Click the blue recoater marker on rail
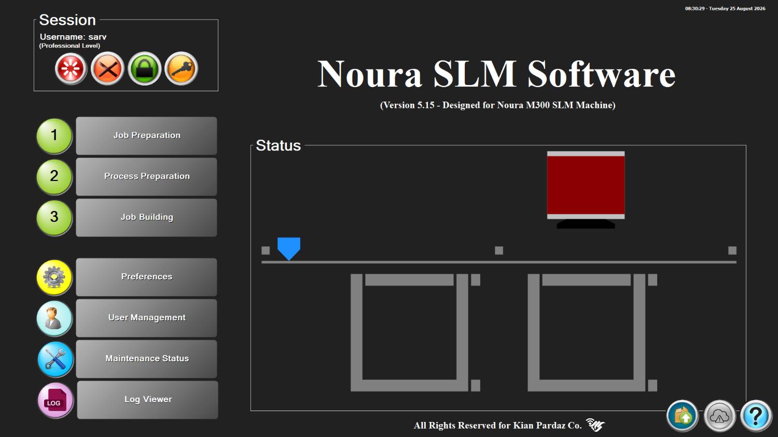This screenshot has height=437, width=778. [x=289, y=248]
